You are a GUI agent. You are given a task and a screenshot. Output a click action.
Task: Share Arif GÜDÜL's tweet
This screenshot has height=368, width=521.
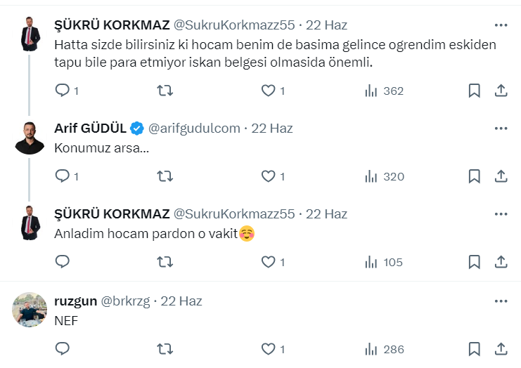tap(501, 176)
